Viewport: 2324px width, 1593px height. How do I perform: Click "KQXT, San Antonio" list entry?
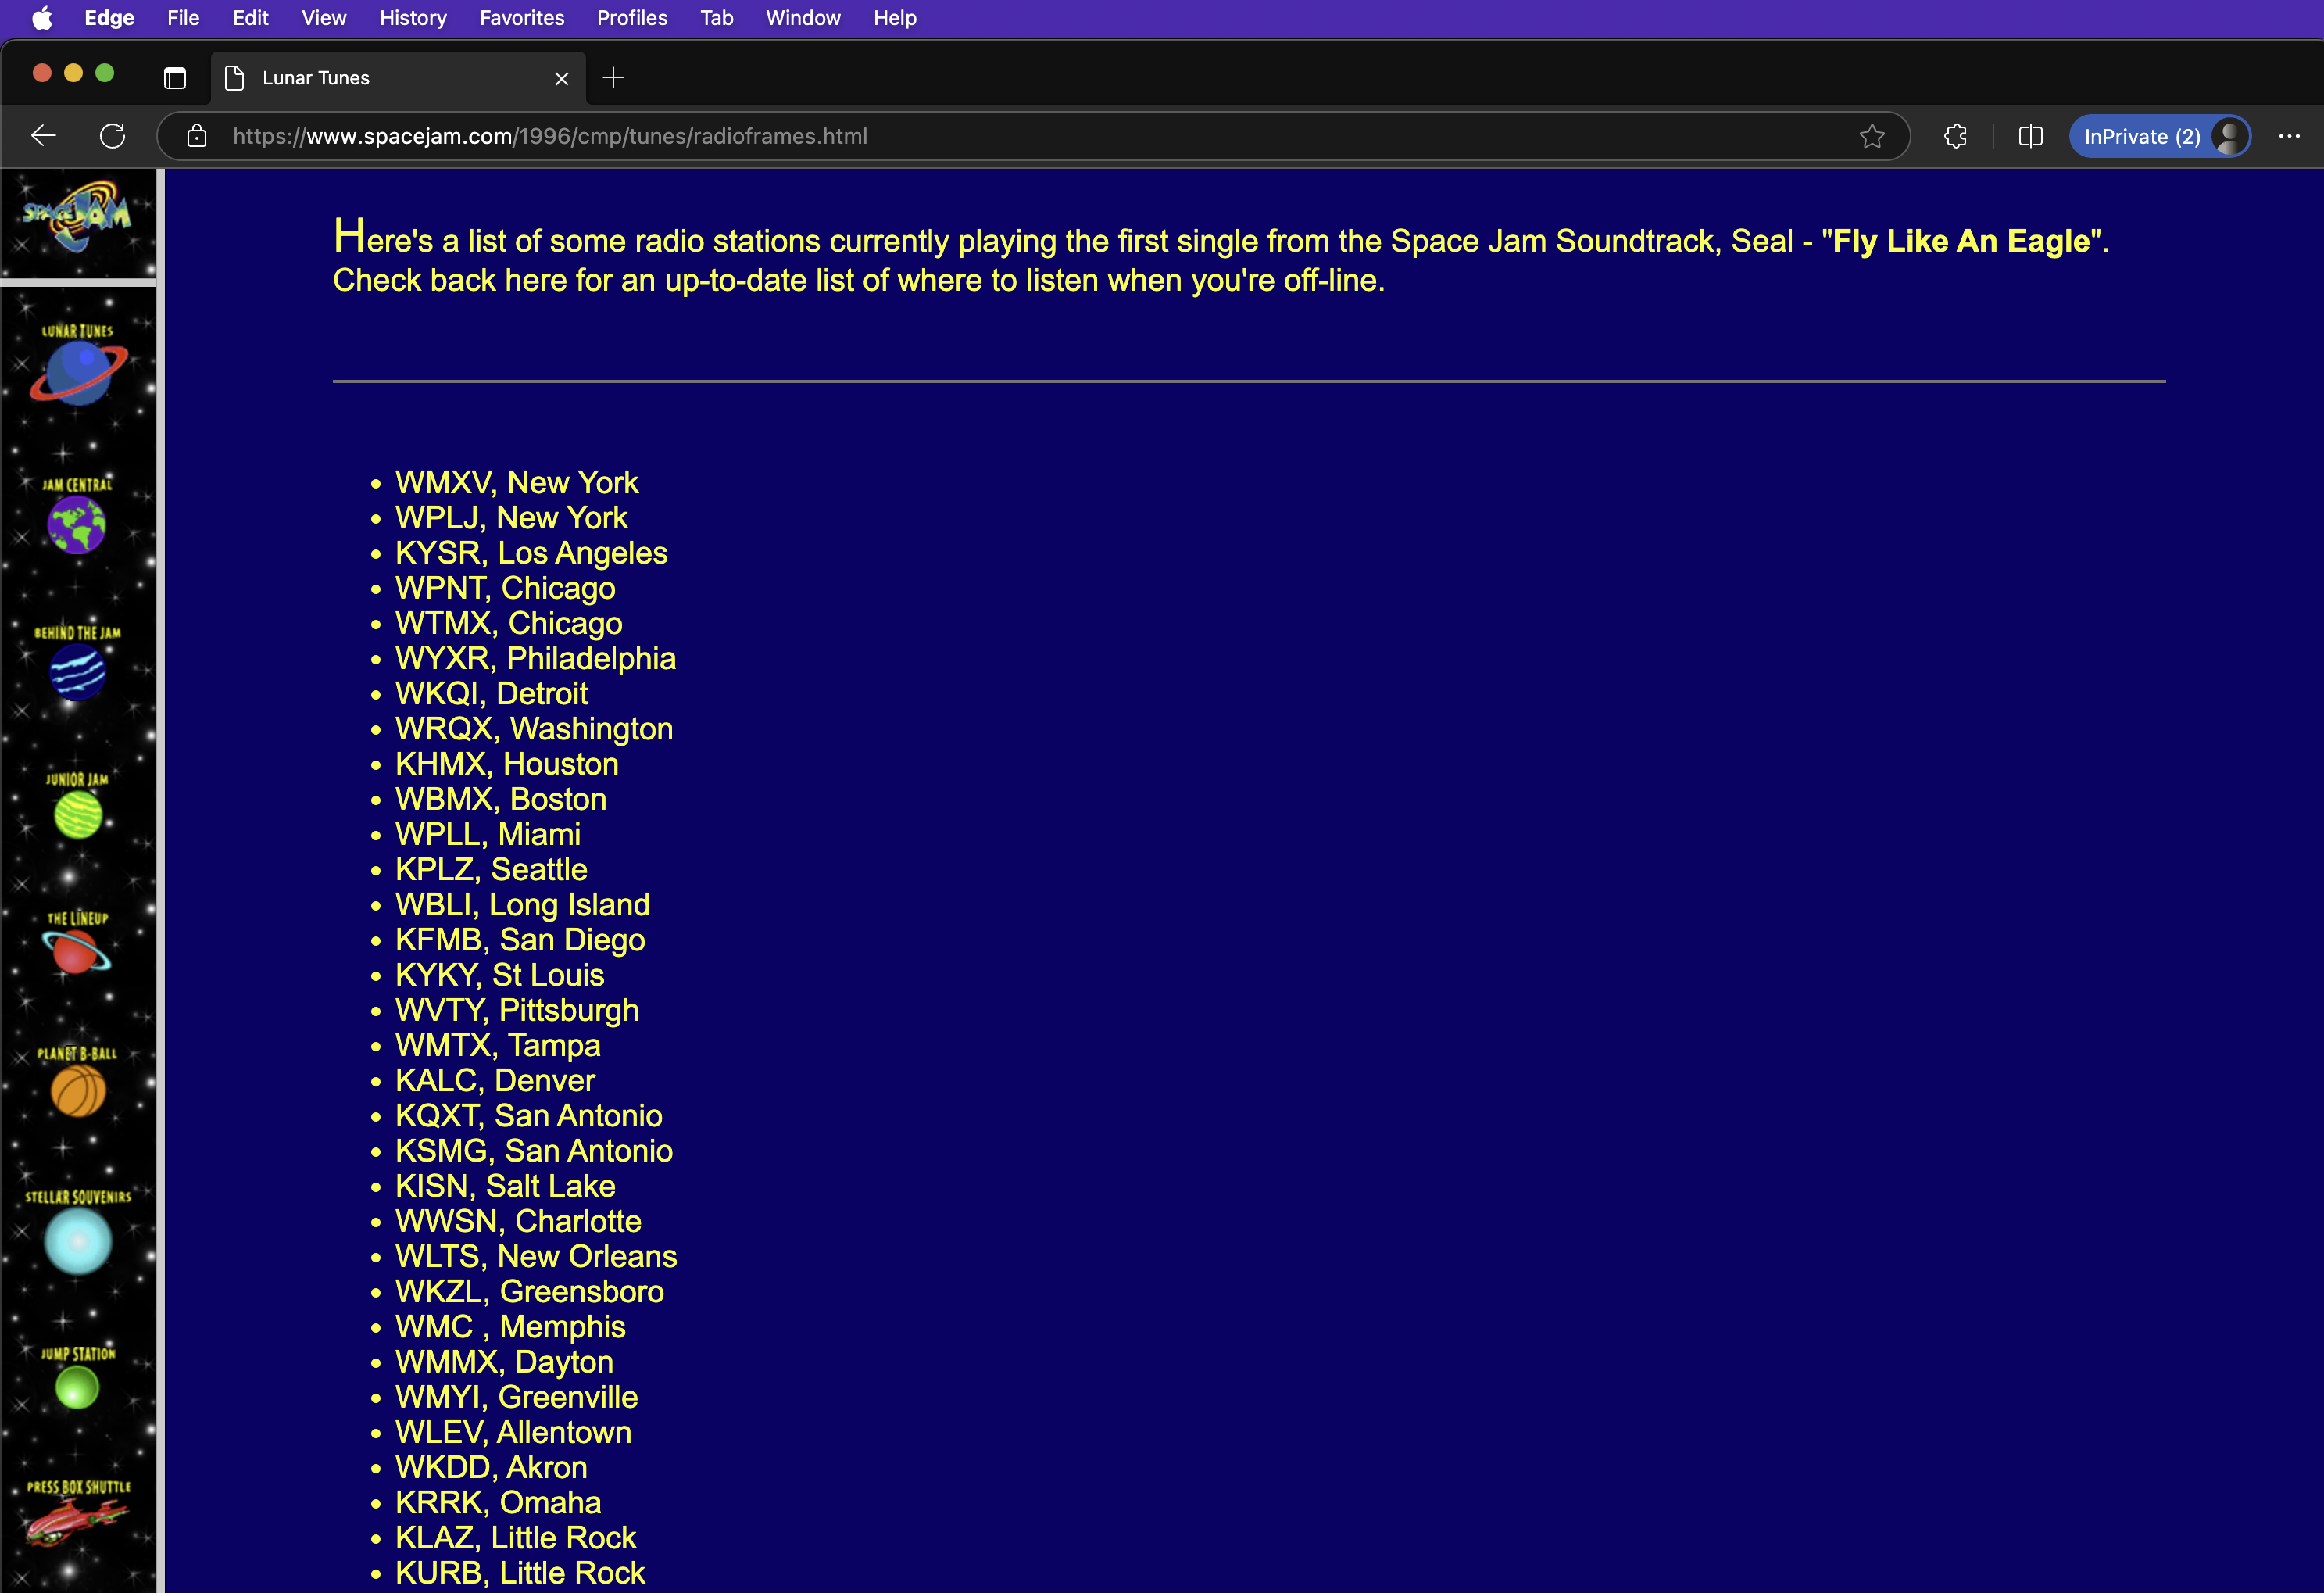click(529, 1115)
